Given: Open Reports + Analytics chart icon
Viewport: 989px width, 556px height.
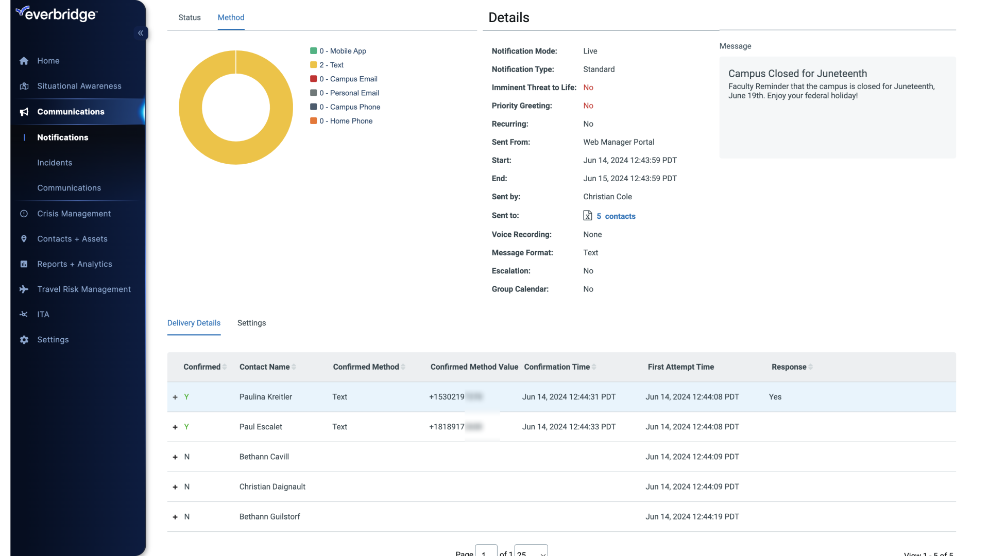Looking at the screenshot, I should (24, 264).
